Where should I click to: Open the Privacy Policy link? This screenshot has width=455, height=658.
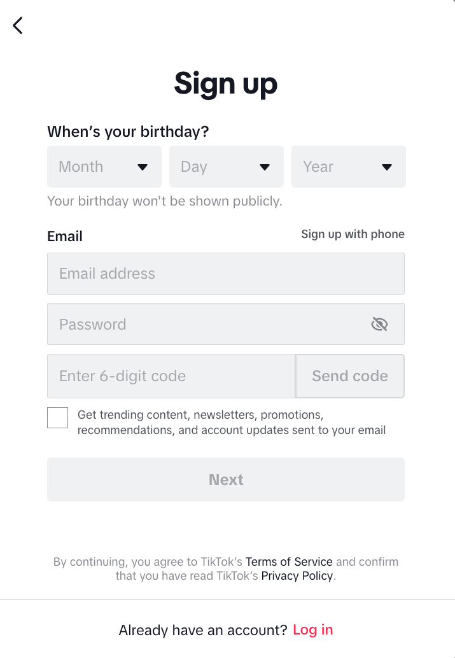(297, 575)
